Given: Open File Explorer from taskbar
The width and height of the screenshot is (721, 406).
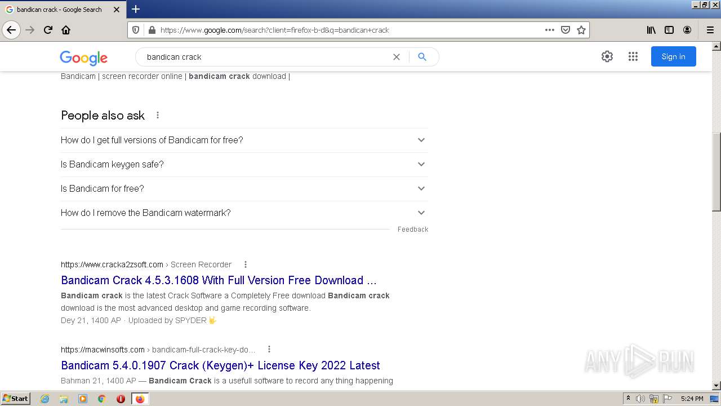Looking at the screenshot, I should 64,399.
